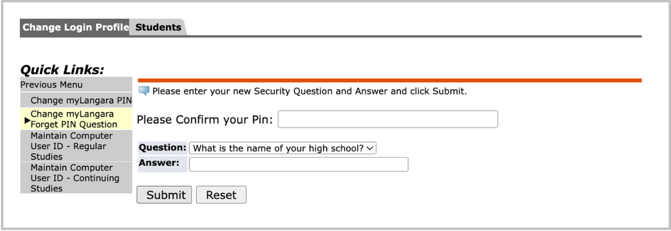The width and height of the screenshot is (671, 231).
Task: Click the bold Question label
Action: (163, 148)
